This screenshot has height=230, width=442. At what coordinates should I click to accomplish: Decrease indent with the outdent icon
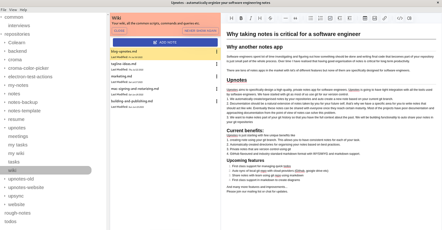[x=349, y=18]
